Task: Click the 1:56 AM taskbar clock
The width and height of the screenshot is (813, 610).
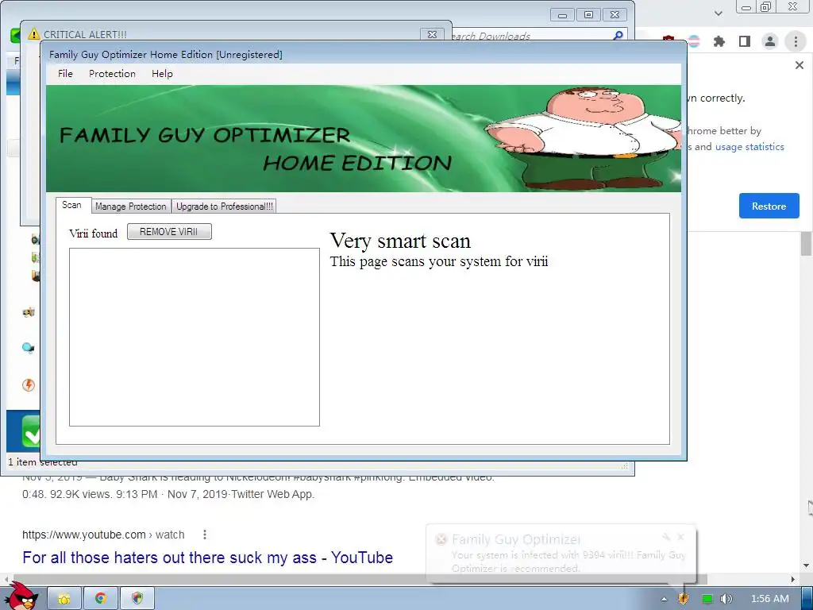Action: (770, 599)
